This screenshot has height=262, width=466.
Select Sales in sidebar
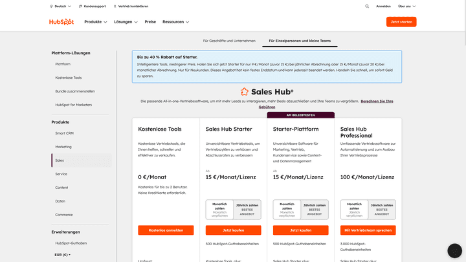tap(82, 160)
